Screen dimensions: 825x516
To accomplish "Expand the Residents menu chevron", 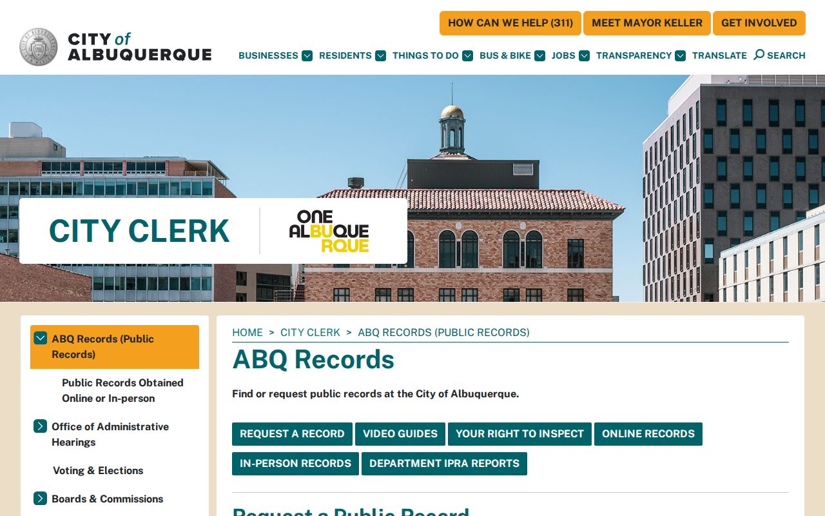I will pyautogui.click(x=380, y=55).
